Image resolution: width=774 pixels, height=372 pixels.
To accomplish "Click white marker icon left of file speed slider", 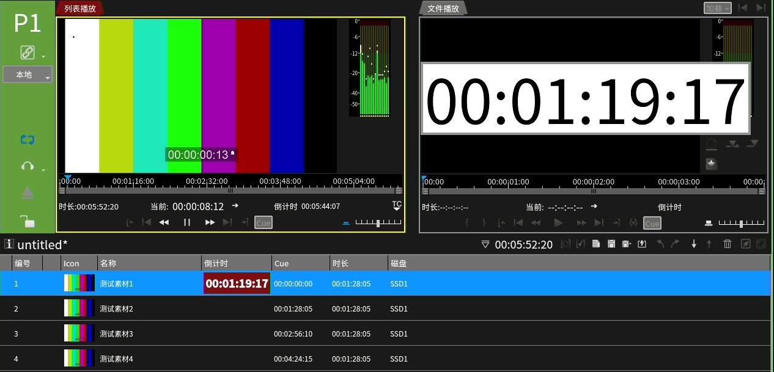I will pos(708,223).
